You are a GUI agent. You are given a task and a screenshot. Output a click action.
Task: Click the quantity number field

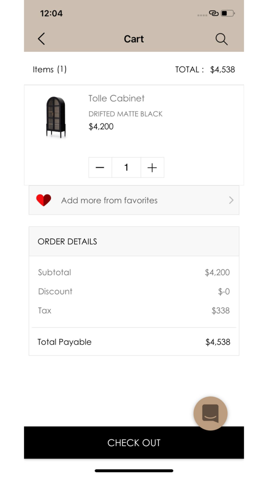pyautogui.click(x=126, y=168)
